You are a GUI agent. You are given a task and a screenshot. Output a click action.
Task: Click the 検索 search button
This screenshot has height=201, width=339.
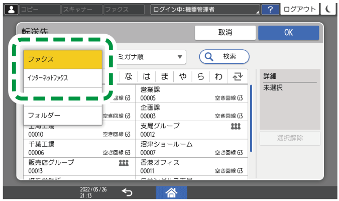pos(224,57)
